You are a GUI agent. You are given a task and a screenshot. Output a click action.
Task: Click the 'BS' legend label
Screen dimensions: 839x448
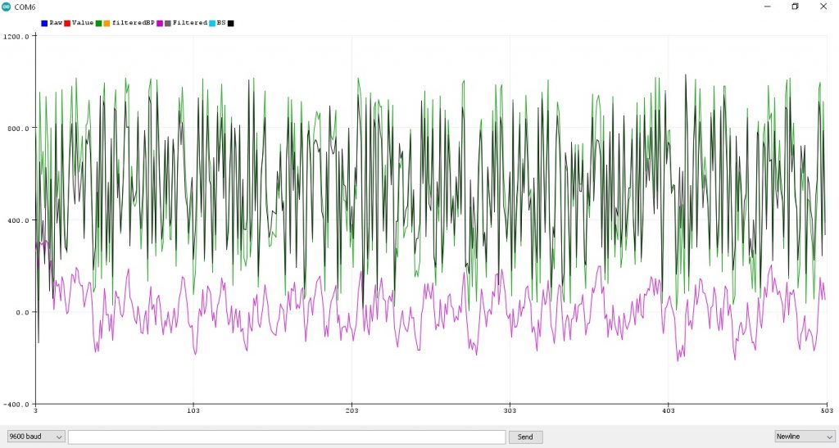click(221, 22)
